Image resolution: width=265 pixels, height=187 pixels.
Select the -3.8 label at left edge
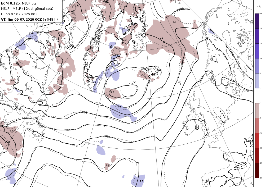point(7,142)
